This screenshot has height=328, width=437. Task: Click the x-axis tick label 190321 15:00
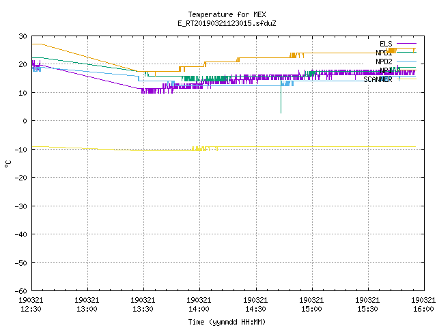click(x=311, y=305)
